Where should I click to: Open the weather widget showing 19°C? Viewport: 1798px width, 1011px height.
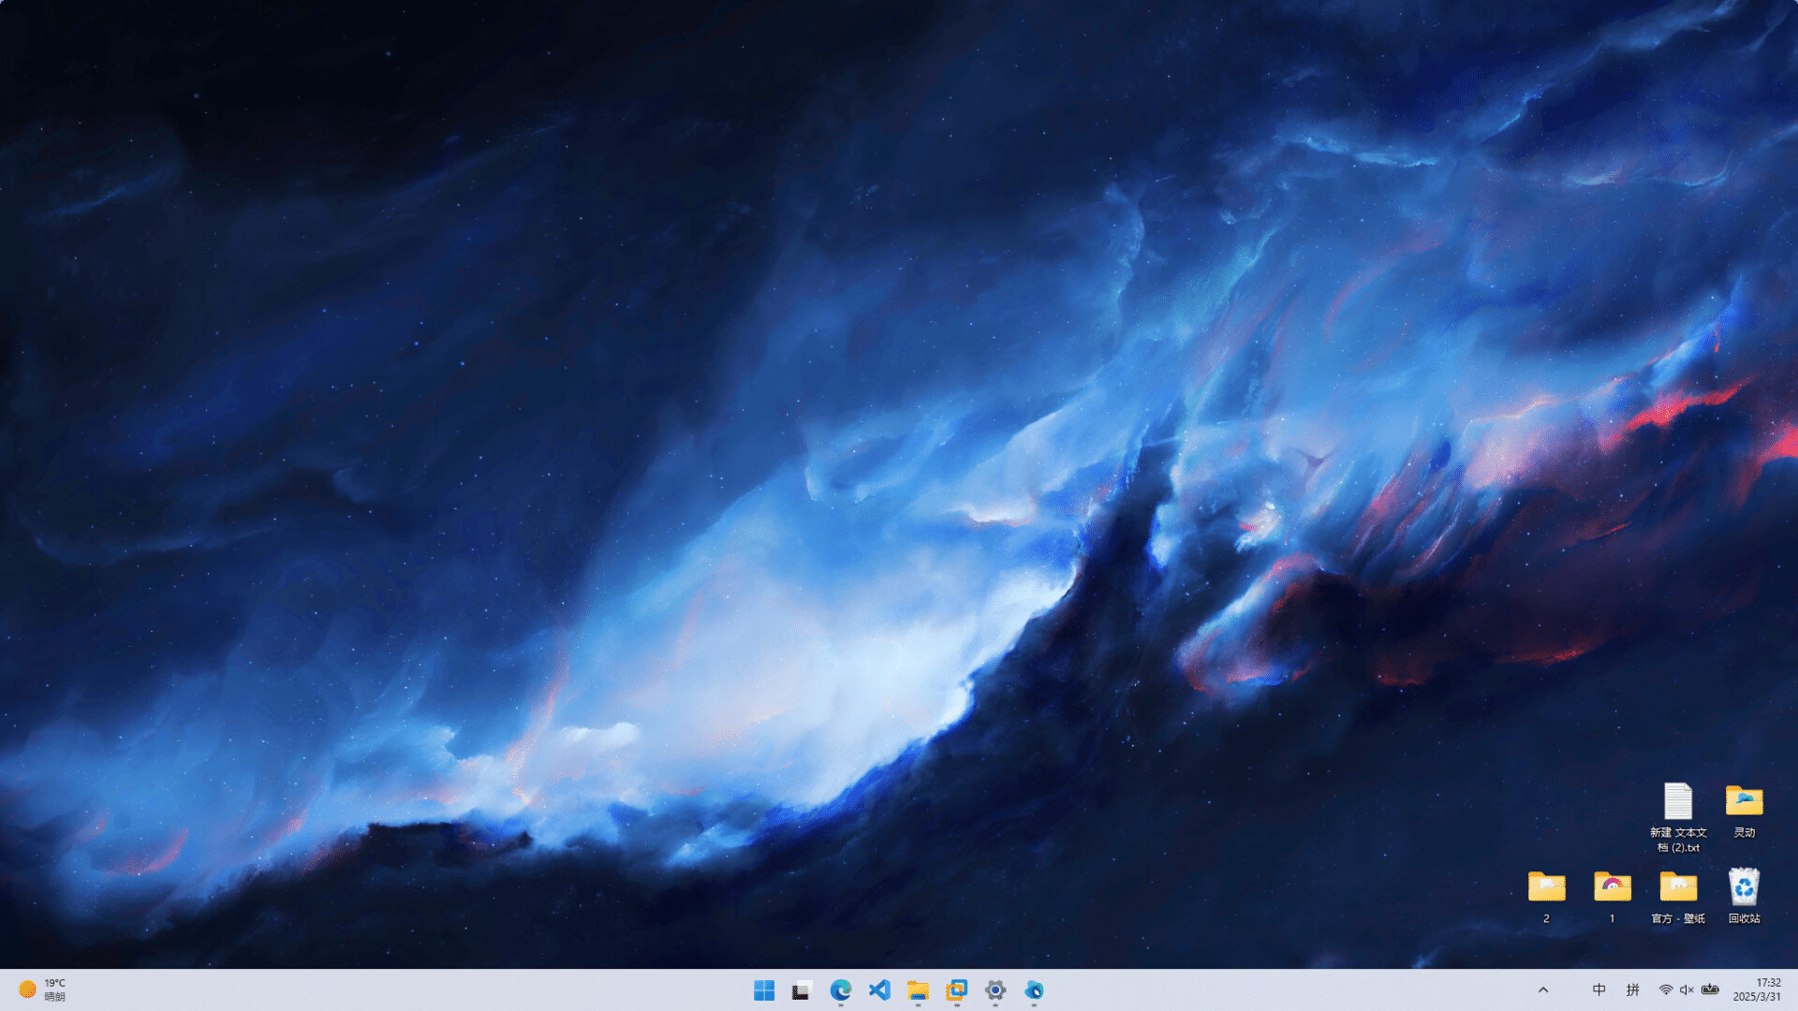(42, 990)
